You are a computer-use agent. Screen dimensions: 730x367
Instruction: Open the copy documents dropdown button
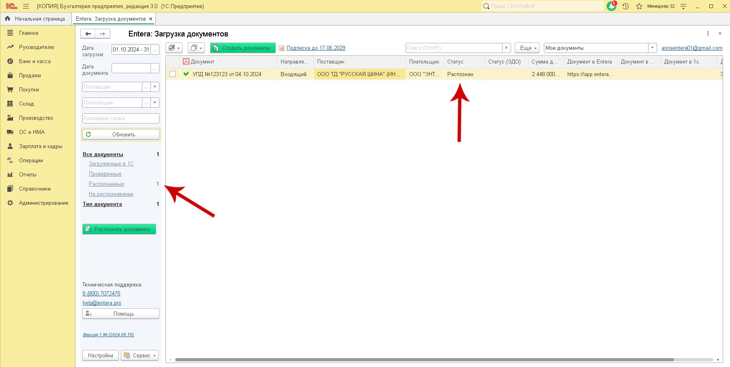click(196, 48)
